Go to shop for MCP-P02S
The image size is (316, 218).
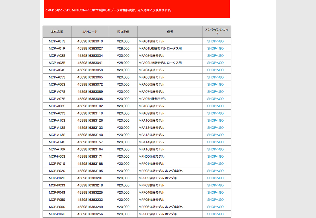(x=217, y=171)
